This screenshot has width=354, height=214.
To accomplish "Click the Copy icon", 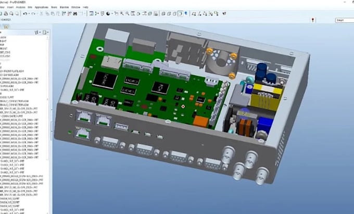I will tap(47, 14).
